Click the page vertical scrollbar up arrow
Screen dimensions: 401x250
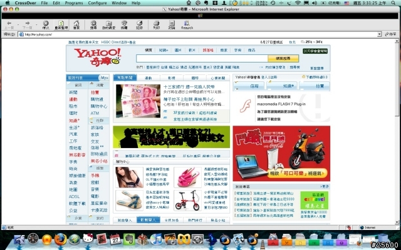point(397,41)
